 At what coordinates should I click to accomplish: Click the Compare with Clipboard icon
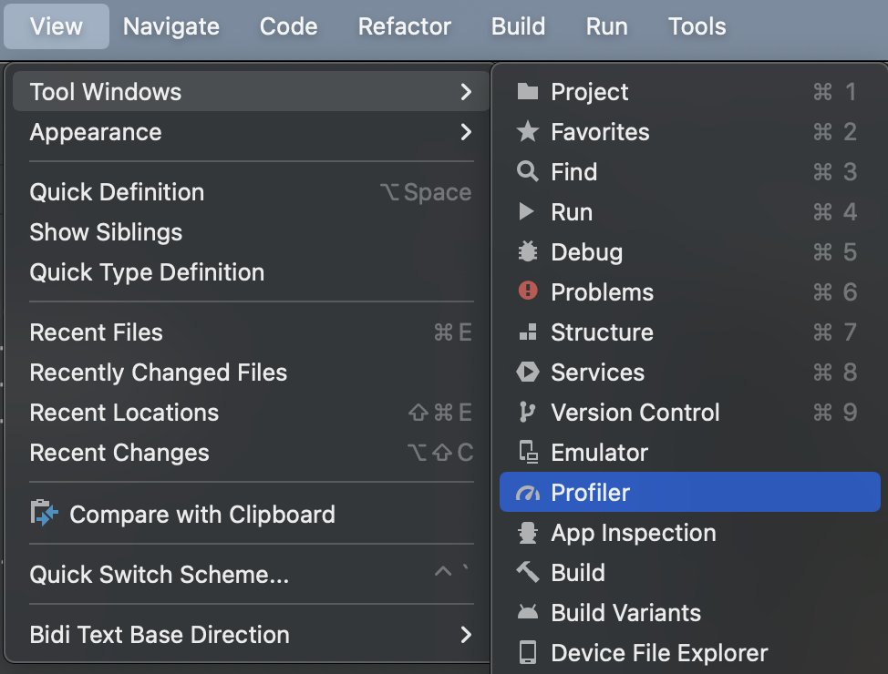[x=44, y=514]
